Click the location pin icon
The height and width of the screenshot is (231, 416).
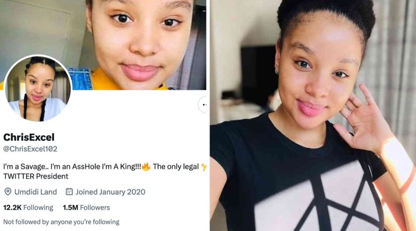(8, 192)
